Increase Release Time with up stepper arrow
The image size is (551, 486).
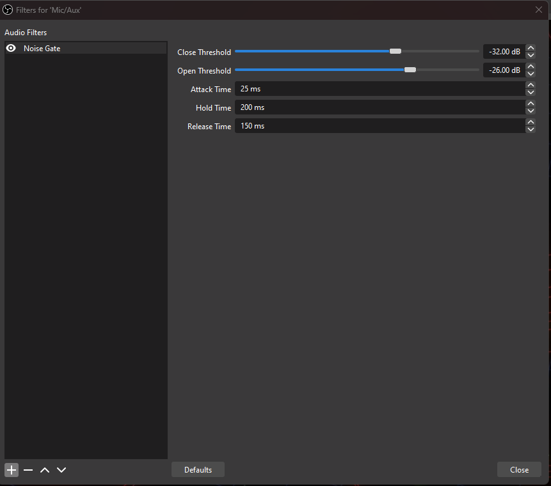tap(531, 123)
